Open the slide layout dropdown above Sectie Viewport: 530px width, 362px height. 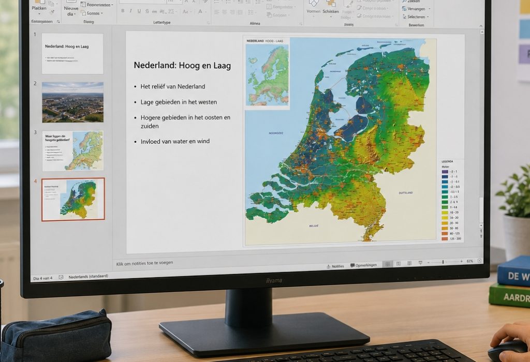pos(112,5)
